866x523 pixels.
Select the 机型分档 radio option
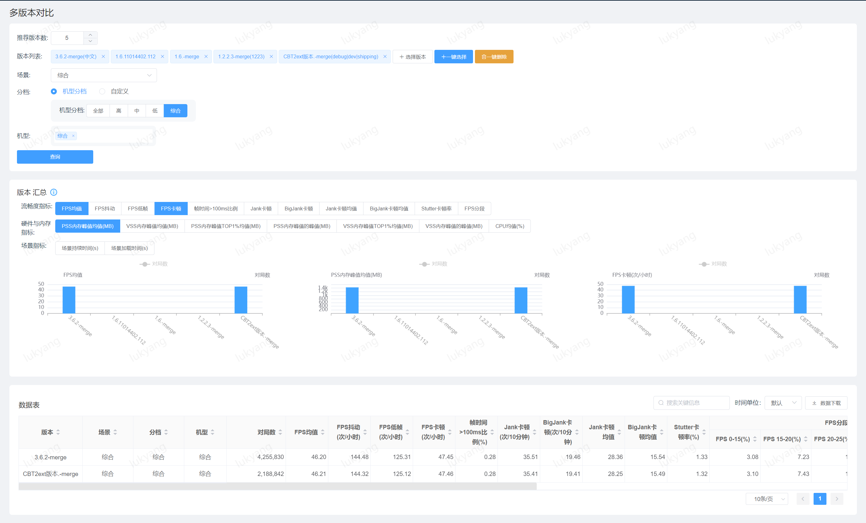click(x=54, y=91)
